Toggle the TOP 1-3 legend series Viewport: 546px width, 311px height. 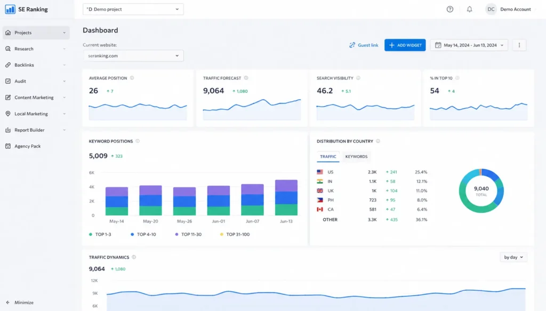point(100,234)
